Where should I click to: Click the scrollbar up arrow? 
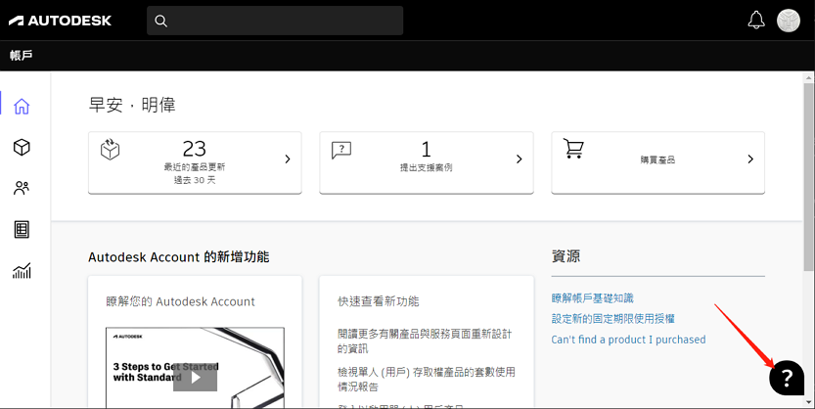point(809,78)
